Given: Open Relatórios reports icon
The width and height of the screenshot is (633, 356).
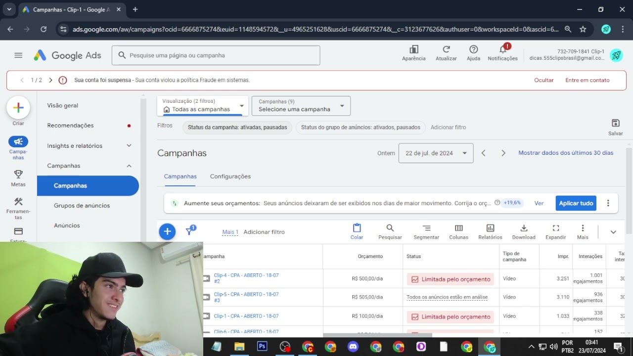Looking at the screenshot, I should (x=490, y=231).
